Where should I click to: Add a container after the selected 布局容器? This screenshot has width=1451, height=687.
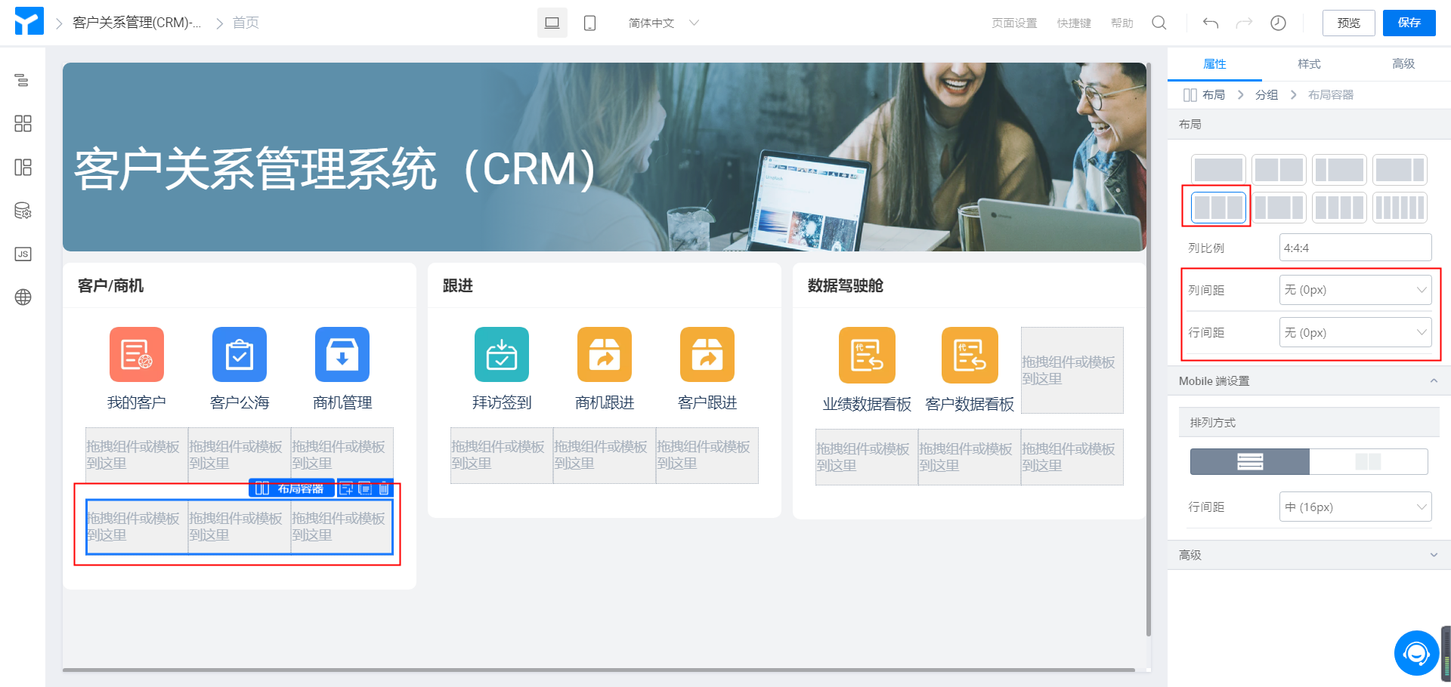[x=346, y=488]
